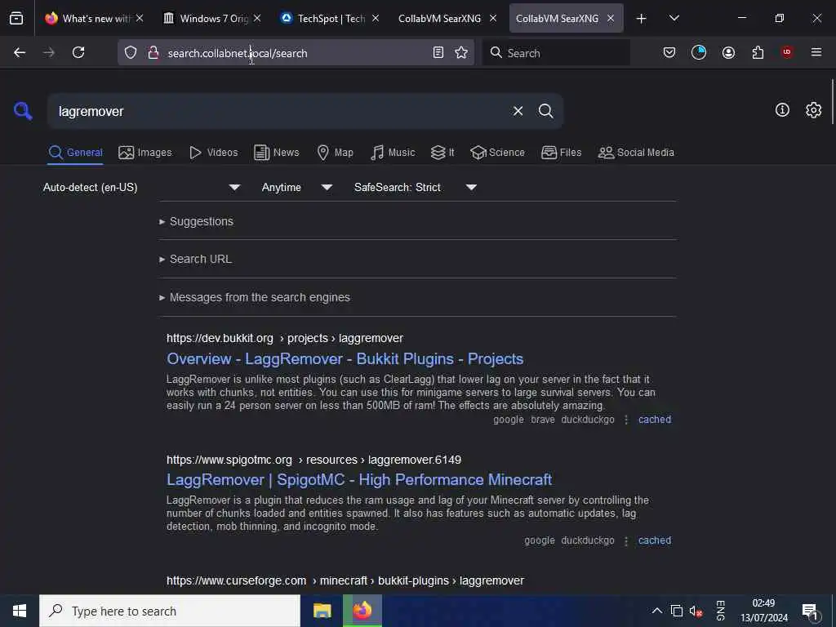This screenshot has height=627, width=836.
Task: Open uBlock Origin extension icon
Action: [787, 51]
